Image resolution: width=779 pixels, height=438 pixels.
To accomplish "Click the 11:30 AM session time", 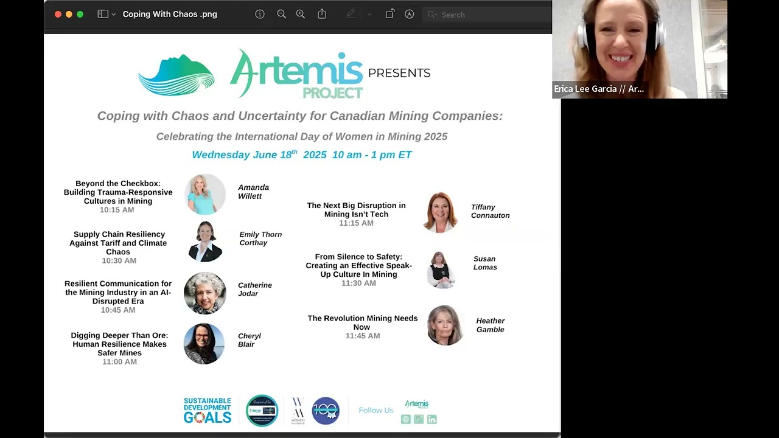I will tap(358, 283).
